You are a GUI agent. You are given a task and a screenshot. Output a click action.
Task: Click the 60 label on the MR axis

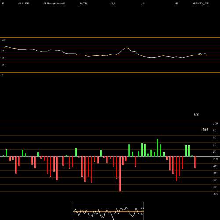pos(215,138)
